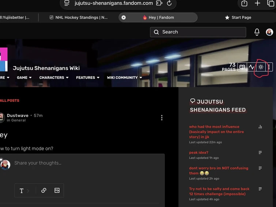276x207 pixels.
Task: Open the 'dont worry bro im NOT confusing' post
Action: [219, 170]
